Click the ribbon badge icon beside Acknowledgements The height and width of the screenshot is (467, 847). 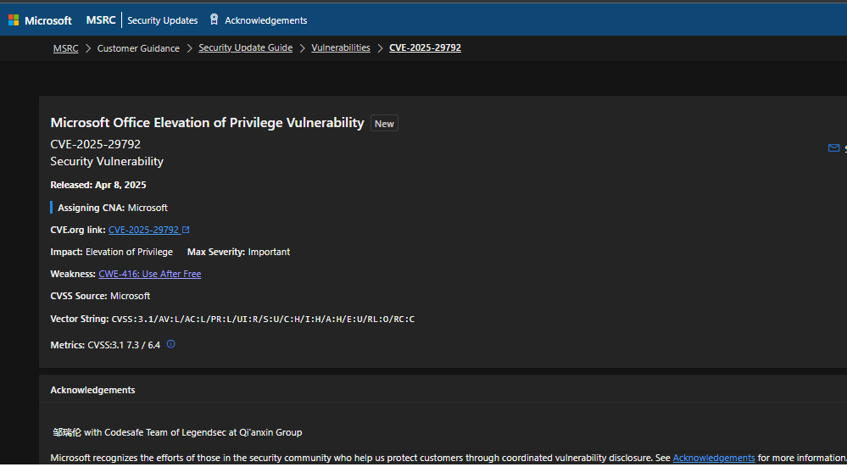(214, 19)
